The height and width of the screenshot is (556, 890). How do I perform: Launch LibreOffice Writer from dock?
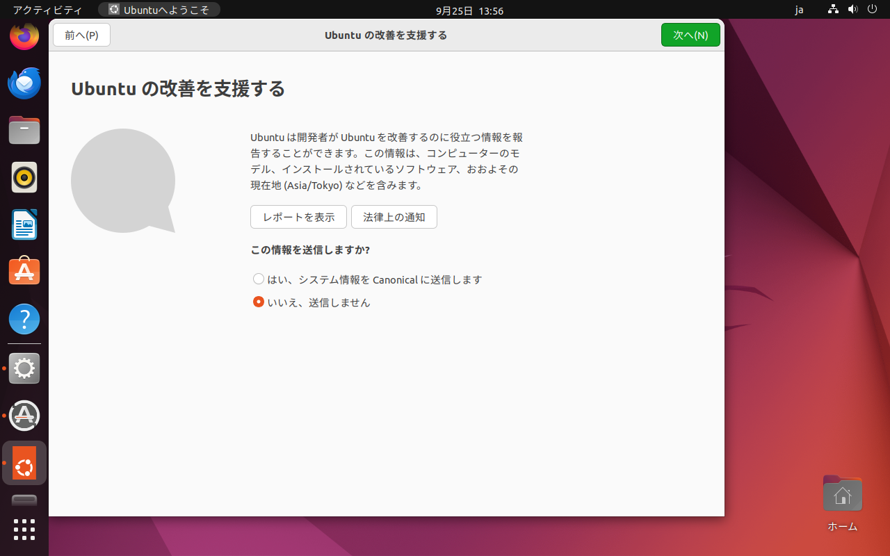(x=24, y=225)
